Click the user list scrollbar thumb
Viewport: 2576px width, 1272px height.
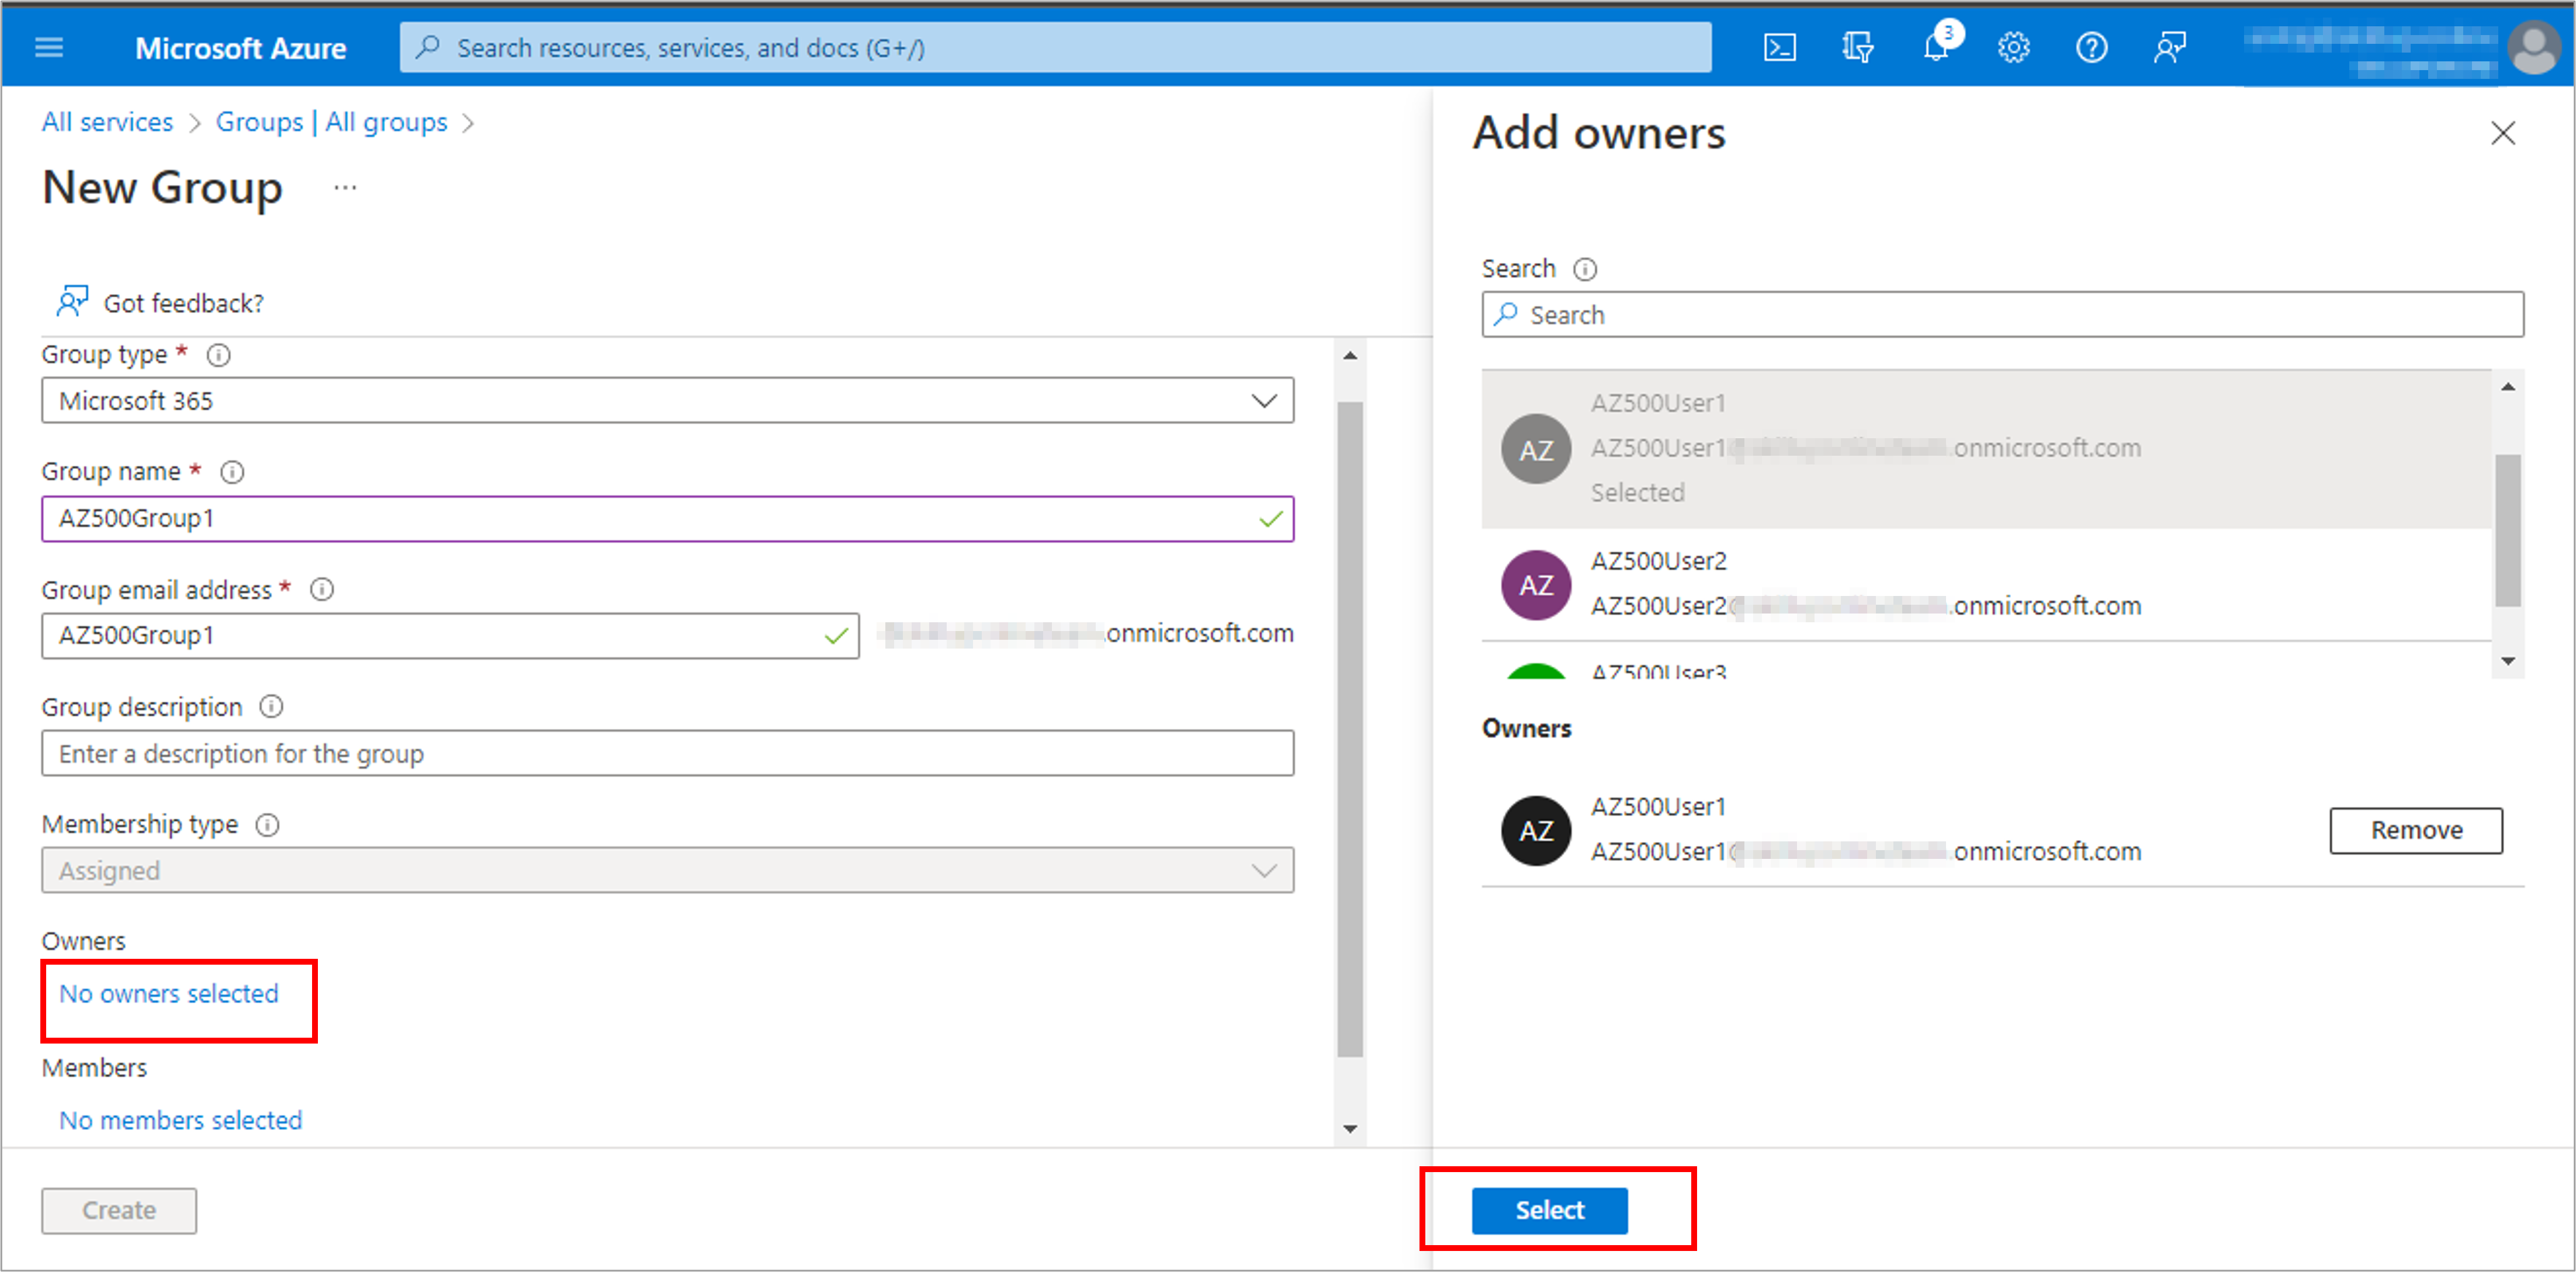tap(2508, 530)
